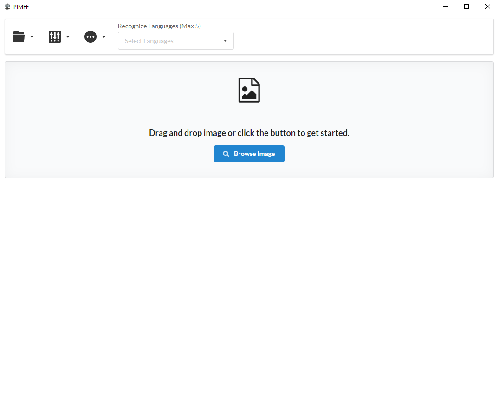Open the Select Languages dropdown caret
Image resolution: width=498 pixels, height=401 pixels.
point(226,41)
